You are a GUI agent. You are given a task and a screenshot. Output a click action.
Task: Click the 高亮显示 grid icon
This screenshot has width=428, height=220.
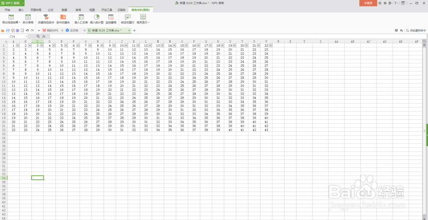click(x=143, y=17)
